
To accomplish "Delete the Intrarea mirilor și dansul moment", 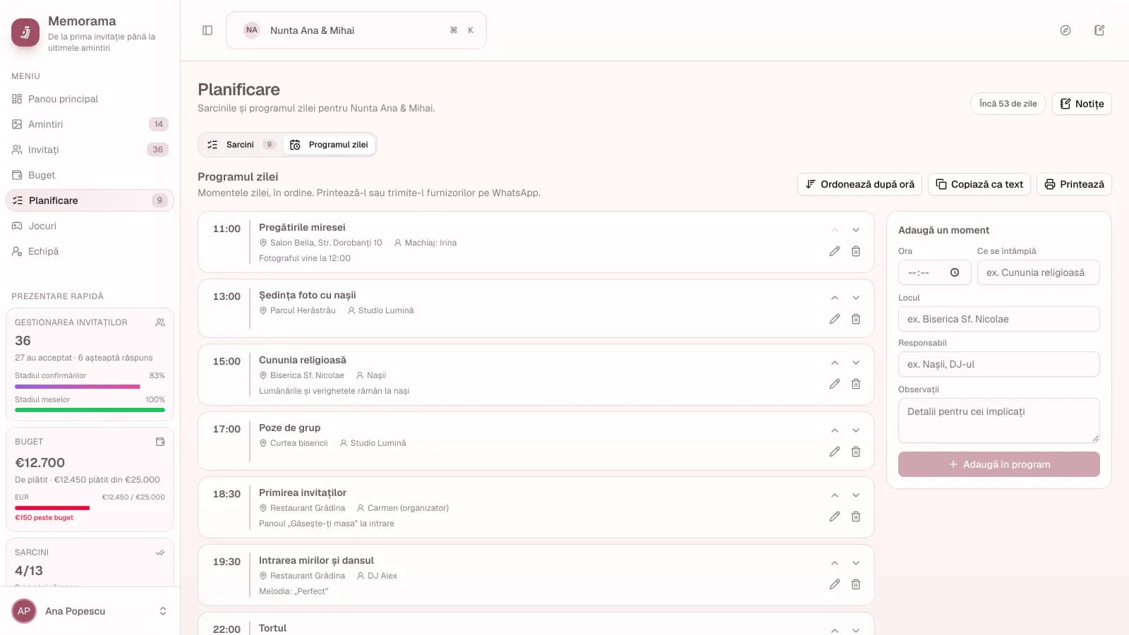I will click(x=856, y=584).
